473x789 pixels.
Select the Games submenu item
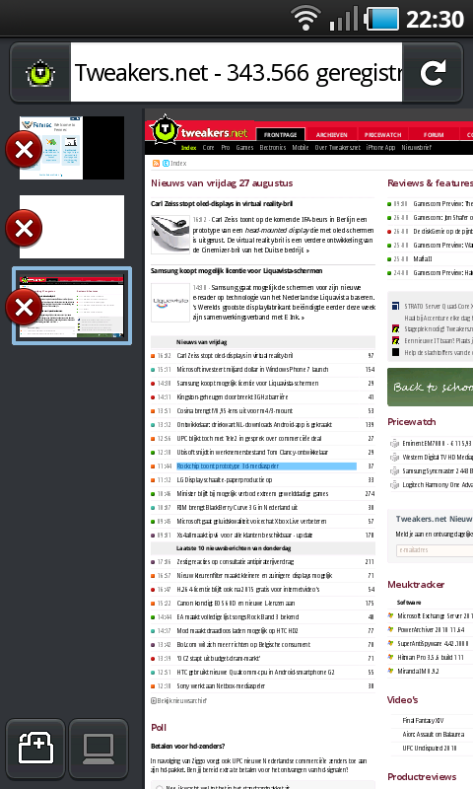coord(244,147)
